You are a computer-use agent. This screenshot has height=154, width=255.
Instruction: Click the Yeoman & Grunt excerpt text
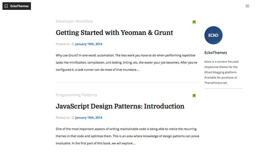click(127, 62)
